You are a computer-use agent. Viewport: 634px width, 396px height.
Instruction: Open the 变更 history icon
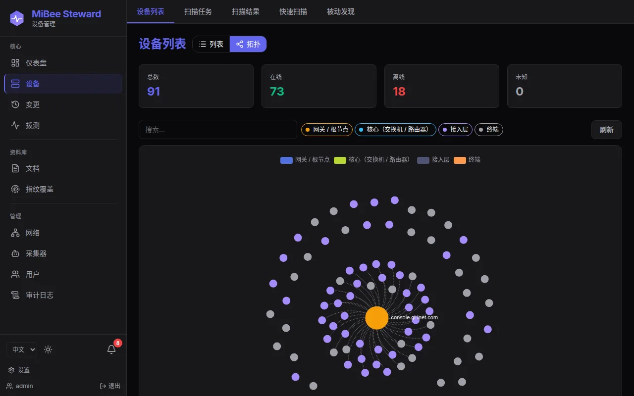pyautogui.click(x=15, y=104)
